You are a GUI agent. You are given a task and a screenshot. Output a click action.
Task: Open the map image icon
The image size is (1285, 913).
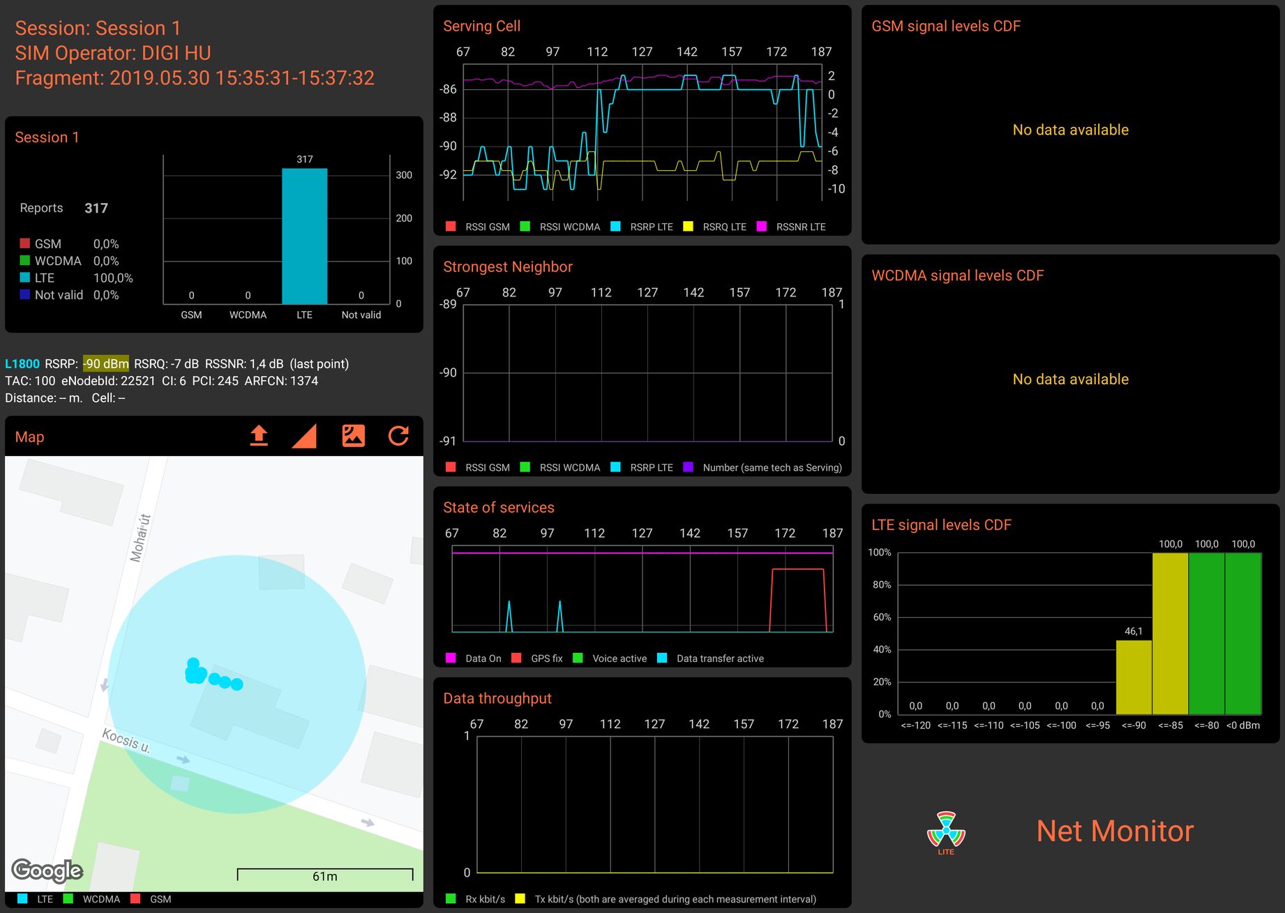point(353,436)
